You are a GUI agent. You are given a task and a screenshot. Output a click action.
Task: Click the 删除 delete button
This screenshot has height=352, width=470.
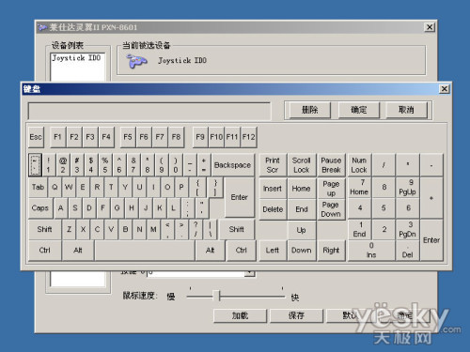tap(309, 110)
